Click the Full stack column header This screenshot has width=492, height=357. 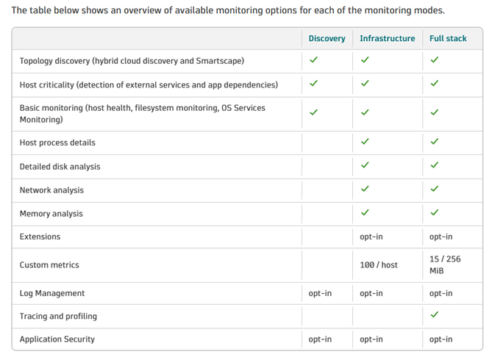click(448, 38)
